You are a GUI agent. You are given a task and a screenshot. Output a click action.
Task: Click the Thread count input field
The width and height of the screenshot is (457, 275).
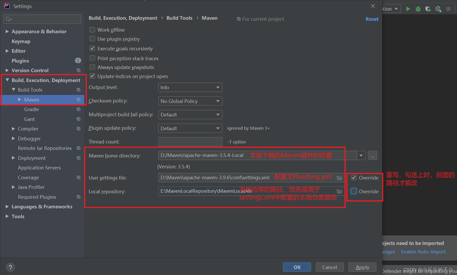pos(190,142)
